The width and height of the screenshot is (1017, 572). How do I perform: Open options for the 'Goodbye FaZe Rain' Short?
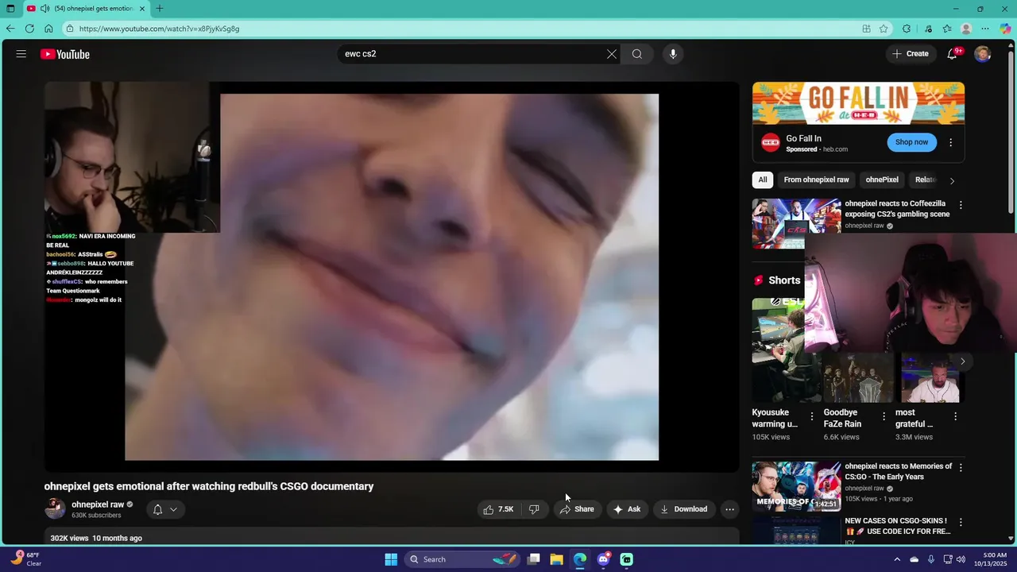tap(884, 416)
